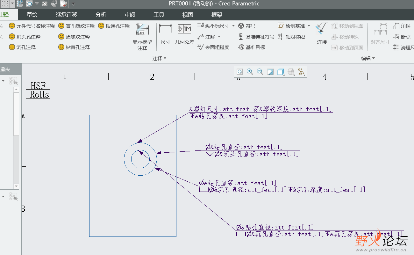Click the 沉孔注释 smiley button
Viewport: 414px width, 255px height.
22,47
